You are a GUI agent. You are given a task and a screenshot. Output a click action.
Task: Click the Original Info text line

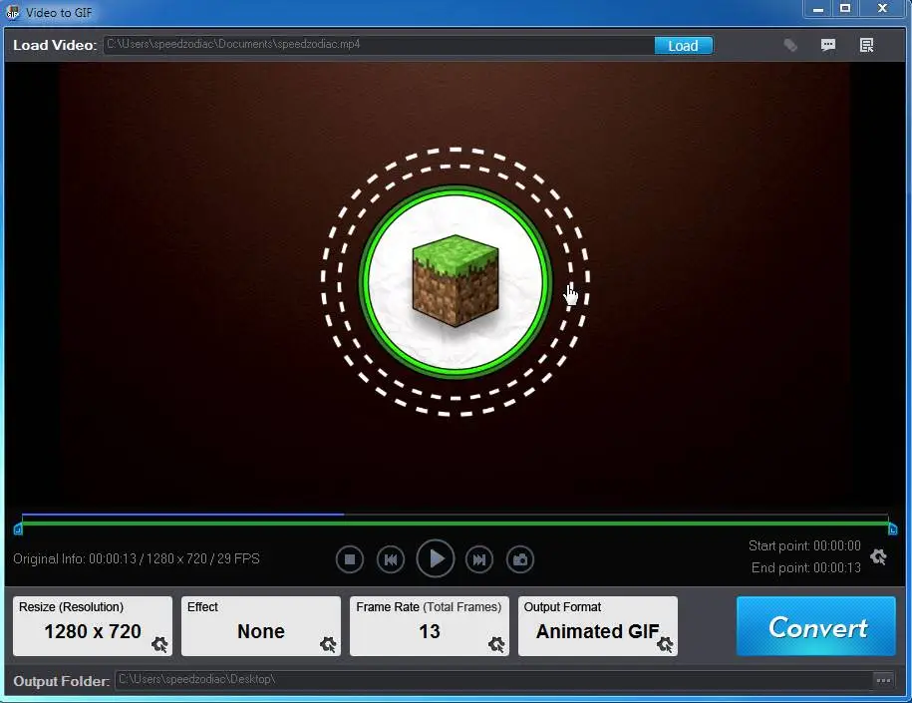coord(137,558)
